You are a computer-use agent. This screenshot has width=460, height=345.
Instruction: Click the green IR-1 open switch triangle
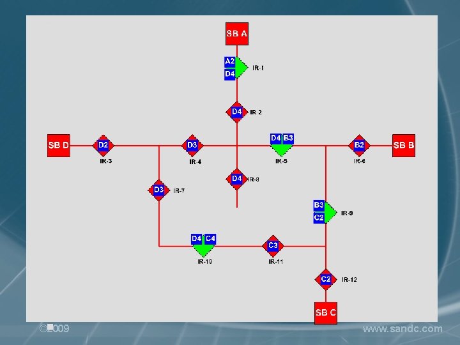(241, 68)
